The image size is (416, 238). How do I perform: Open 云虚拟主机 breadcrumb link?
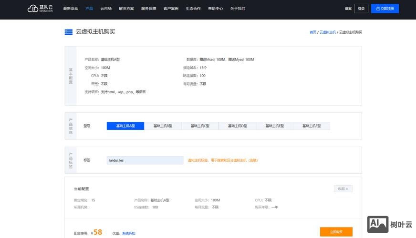[x=327, y=32]
